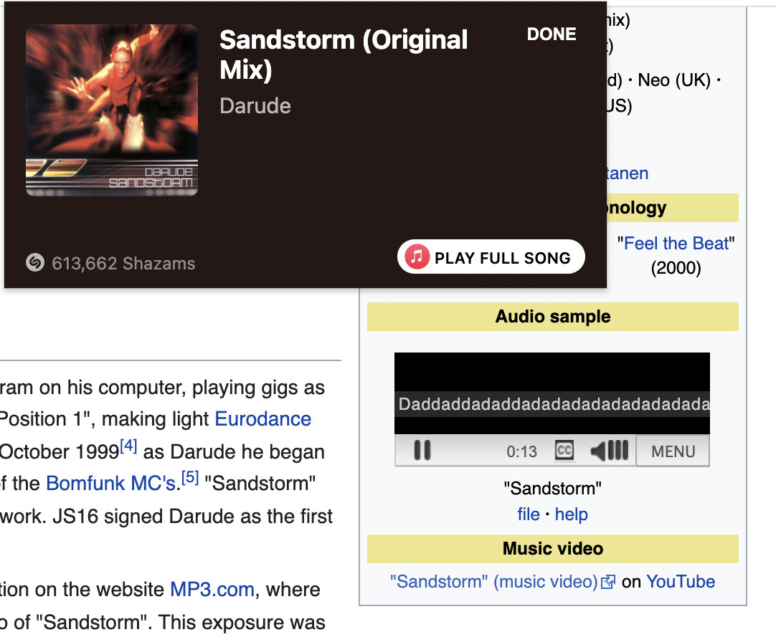
Task: Open the audio player MENU
Action: pyautogui.click(x=673, y=451)
